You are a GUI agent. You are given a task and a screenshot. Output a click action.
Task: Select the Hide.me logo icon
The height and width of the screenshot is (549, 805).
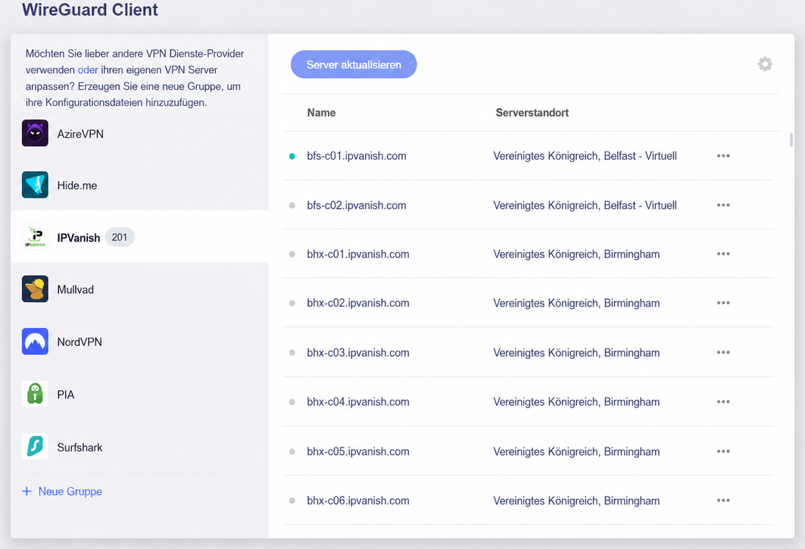coord(35,185)
